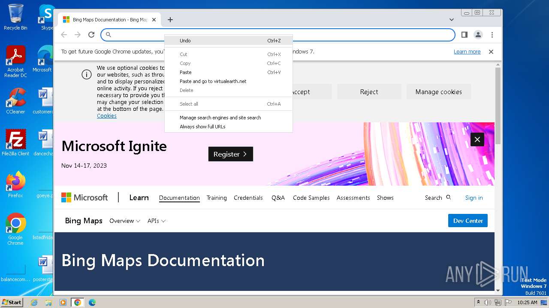Close the Microsoft Ignite banner
The height and width of the screenshot is (308, 549).
[x=477, y=139]
